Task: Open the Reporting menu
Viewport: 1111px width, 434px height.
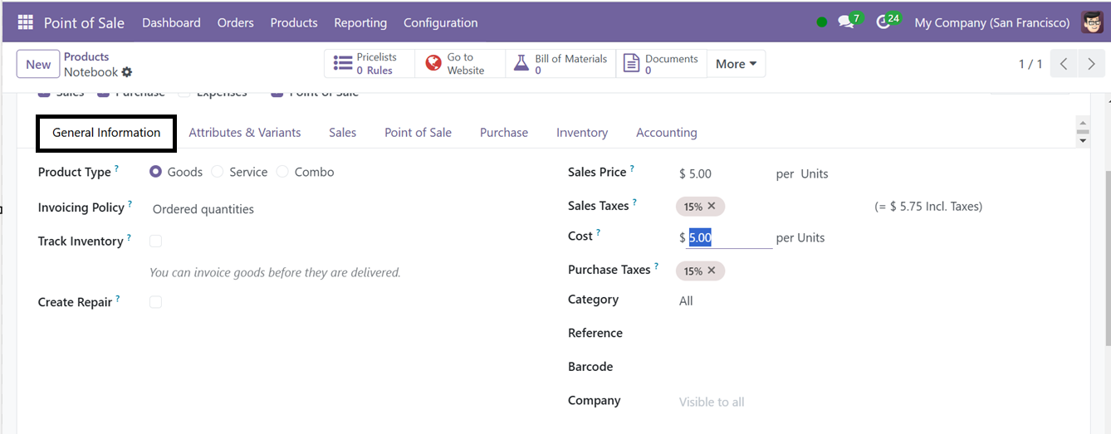Action: pos(360,22)
